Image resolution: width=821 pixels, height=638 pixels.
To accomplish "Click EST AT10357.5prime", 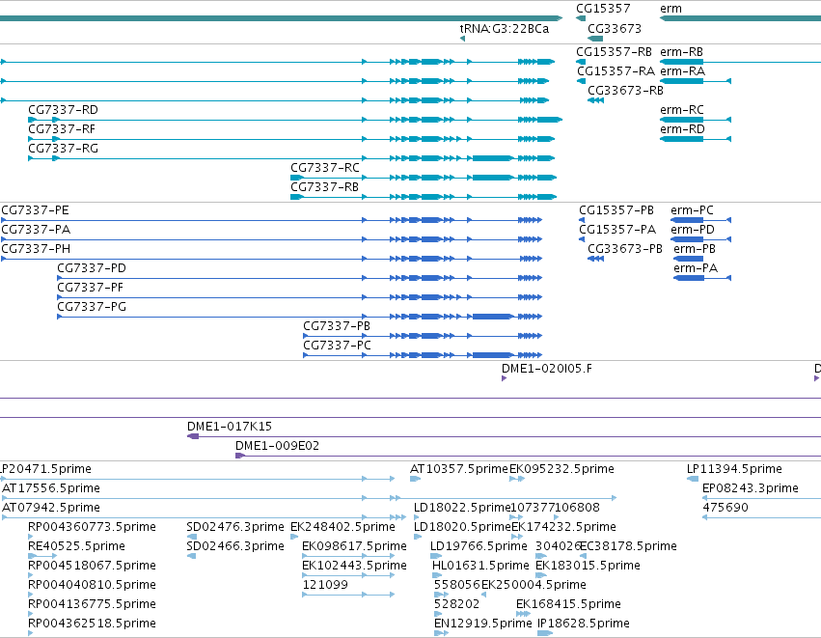I will (x=458, y=469).
